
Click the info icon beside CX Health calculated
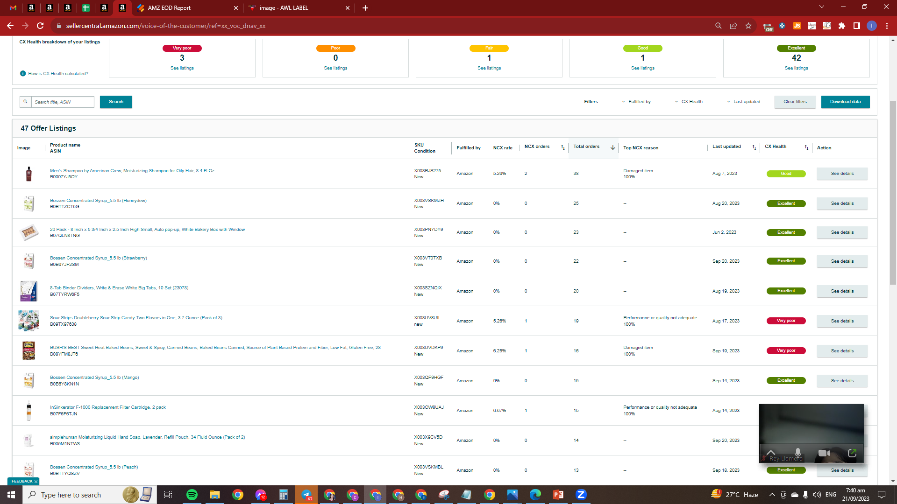pos(23,74)
